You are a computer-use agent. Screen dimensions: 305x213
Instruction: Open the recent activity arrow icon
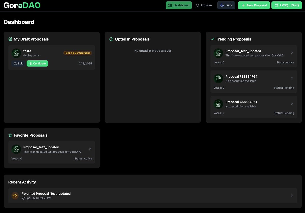(x=292, y=196)
